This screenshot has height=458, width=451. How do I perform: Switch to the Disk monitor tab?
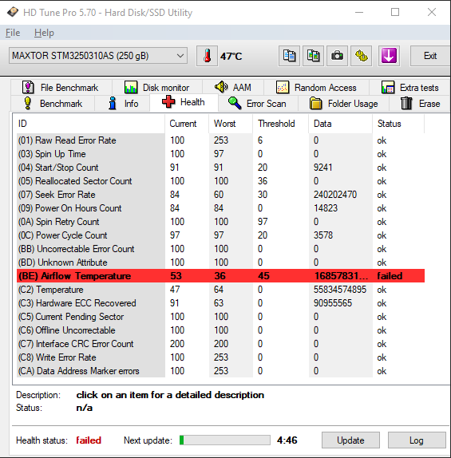click(157, 87)
